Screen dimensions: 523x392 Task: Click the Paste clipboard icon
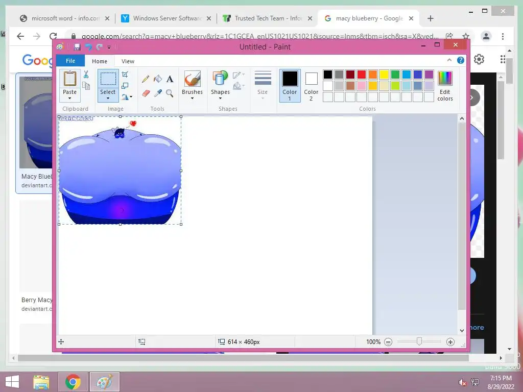point(69,79)
